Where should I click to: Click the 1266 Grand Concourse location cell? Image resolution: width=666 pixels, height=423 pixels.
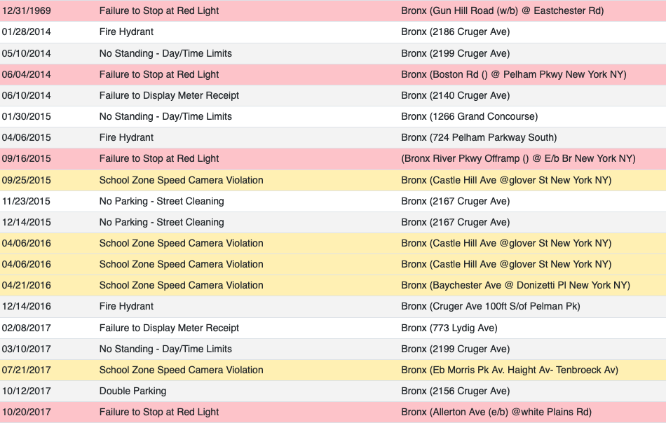tap(469, 116)
